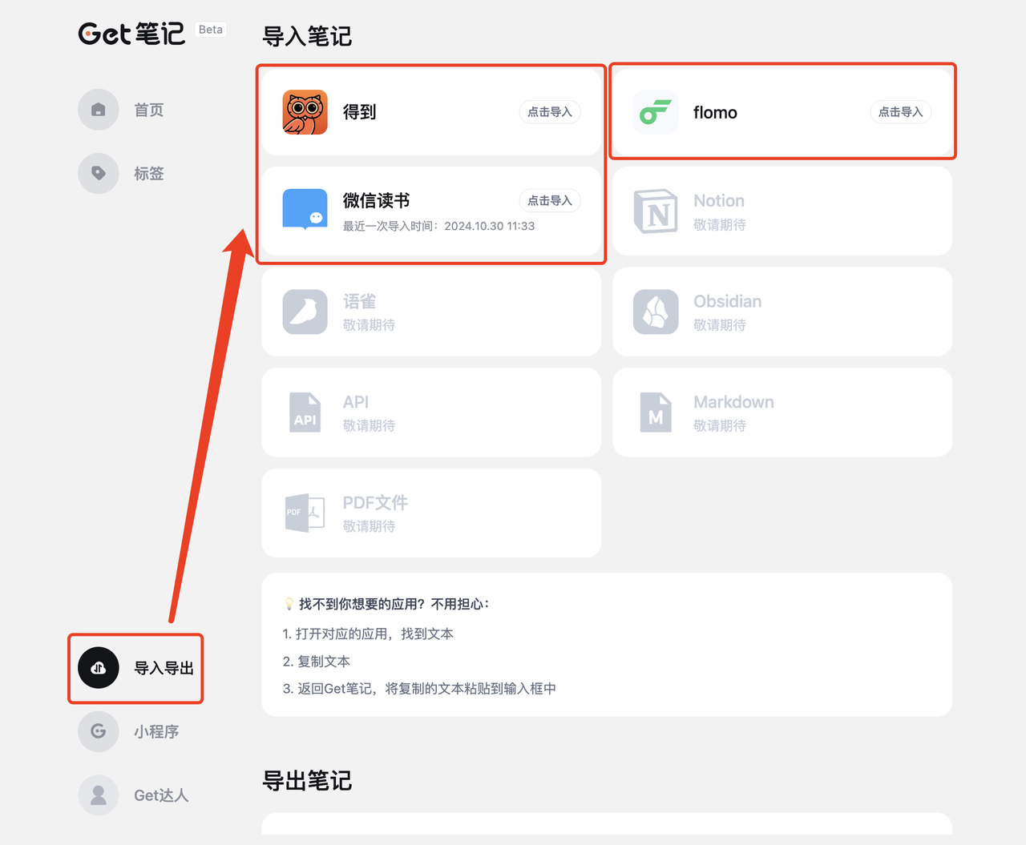Screen dimensions: 1026x845
Task: Click the 语雀 bird icon
Action: 305,312
